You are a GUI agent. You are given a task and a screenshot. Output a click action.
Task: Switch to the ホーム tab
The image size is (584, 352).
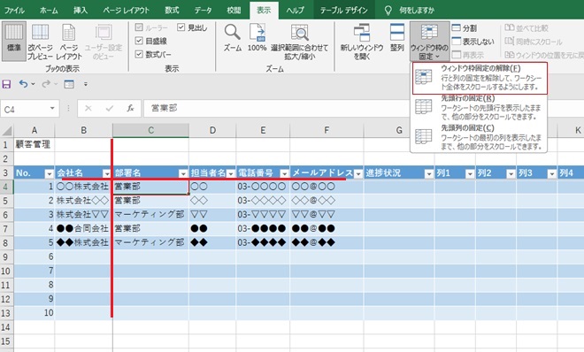(x=49, y=10)
